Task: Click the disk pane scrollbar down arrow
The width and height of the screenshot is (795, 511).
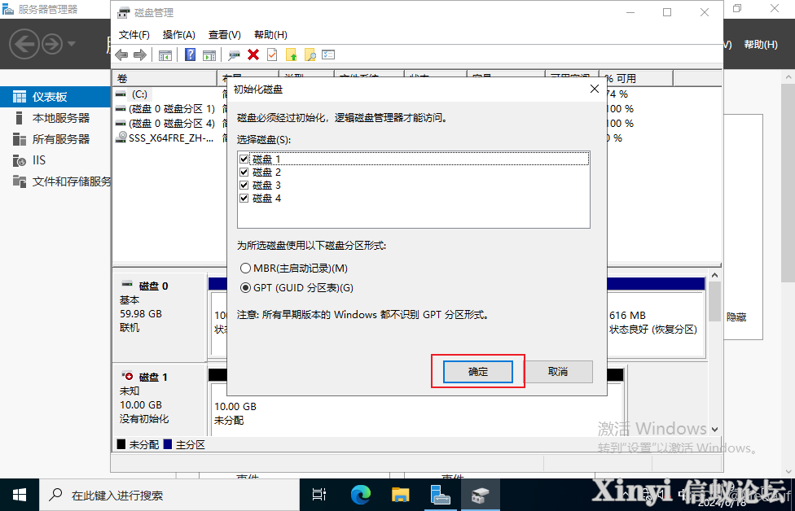Action: coord(714,430)
